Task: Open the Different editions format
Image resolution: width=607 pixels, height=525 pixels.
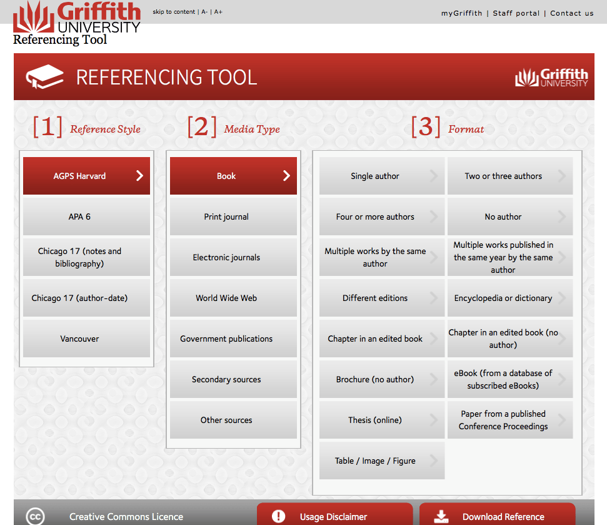Action: coord(382,298)
